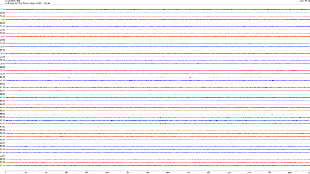Click the 23:30 row label

[x=2, y=166]
